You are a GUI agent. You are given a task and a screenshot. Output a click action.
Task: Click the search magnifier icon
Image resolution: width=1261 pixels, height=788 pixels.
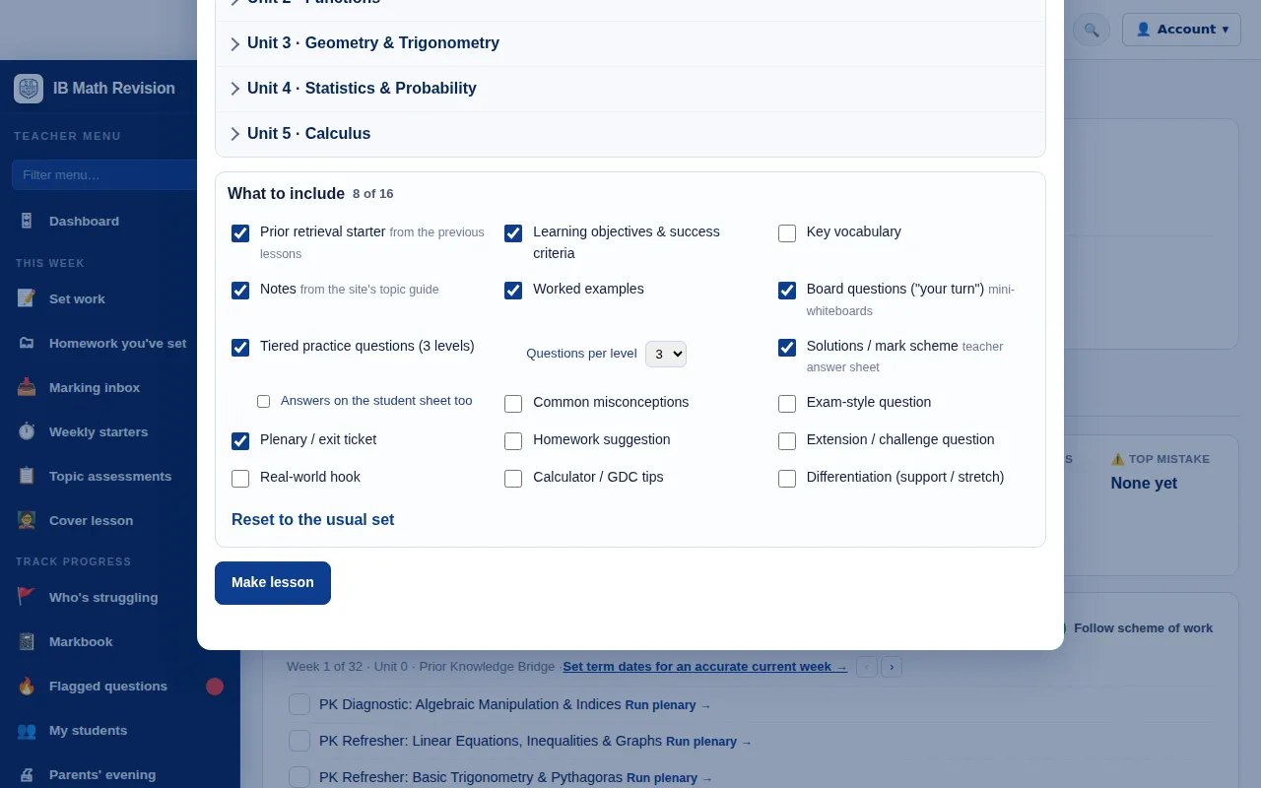click(x=1091, y=30)
